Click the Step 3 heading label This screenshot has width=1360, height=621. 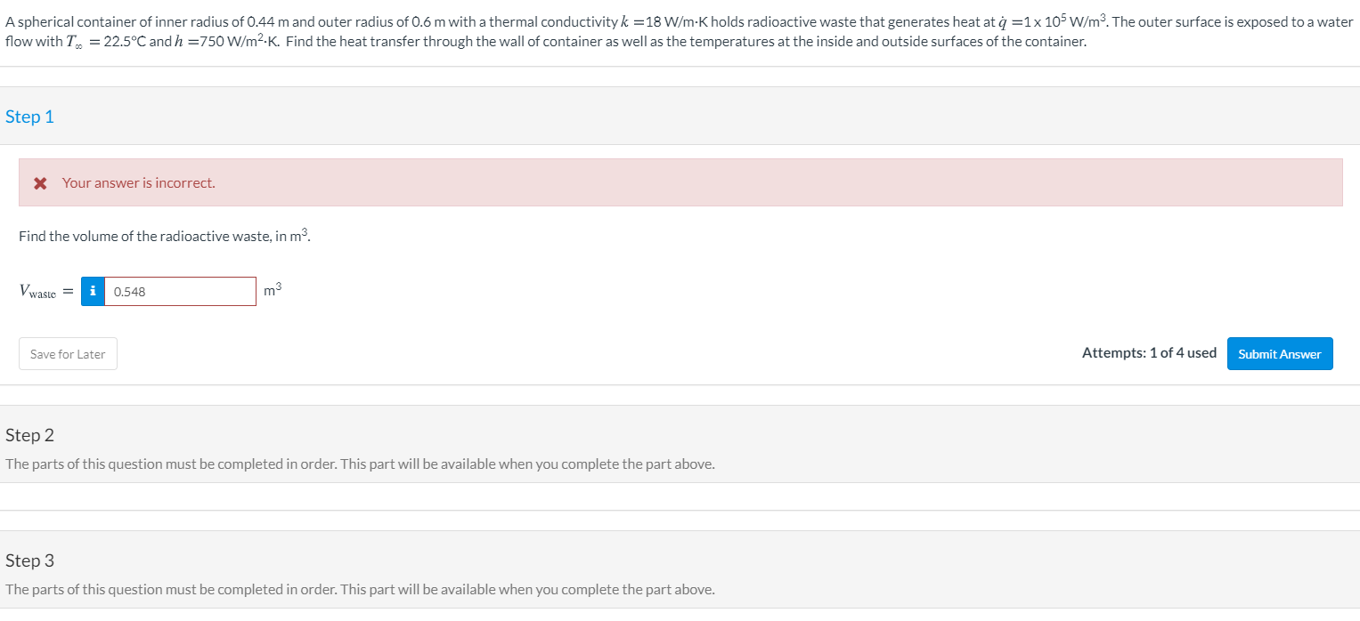click(x=29, y=561)
